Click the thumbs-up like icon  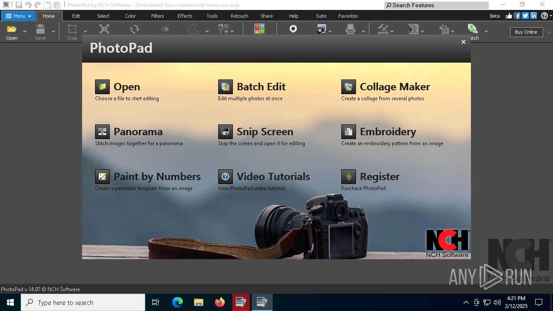(x=509, y=16)
